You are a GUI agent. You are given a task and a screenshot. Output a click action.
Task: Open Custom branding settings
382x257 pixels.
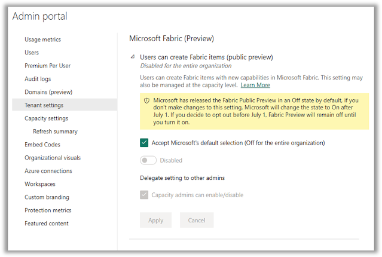pyautogui.click(x=47, y=197)
